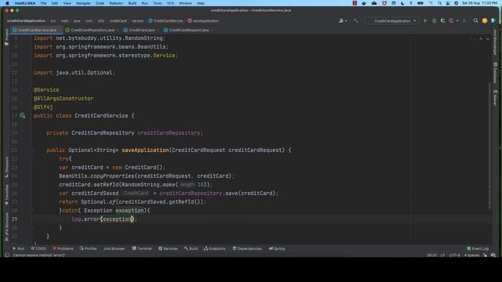Open the Edit menu
Image resolution: width=502 pixels, height=282 pixels.
(55, 3)
